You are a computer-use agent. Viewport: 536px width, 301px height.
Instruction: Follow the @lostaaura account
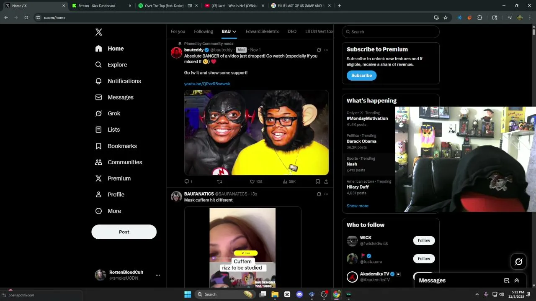coord(424,258)
